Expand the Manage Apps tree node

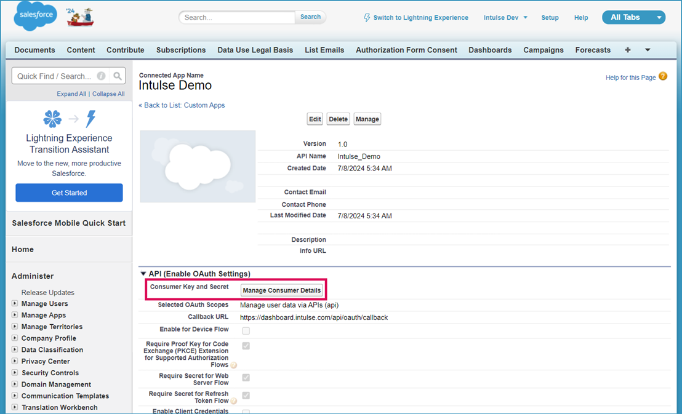pos(15,315)
